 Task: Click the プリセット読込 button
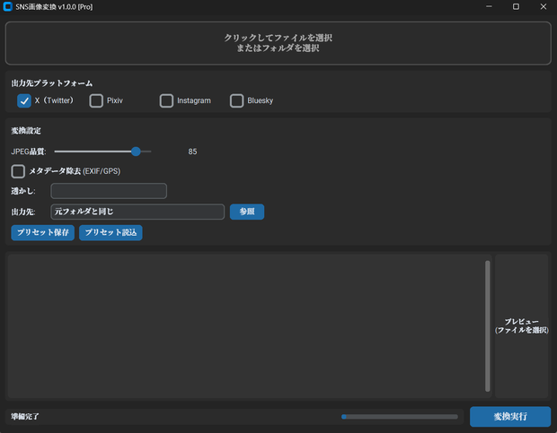[111, 232]
